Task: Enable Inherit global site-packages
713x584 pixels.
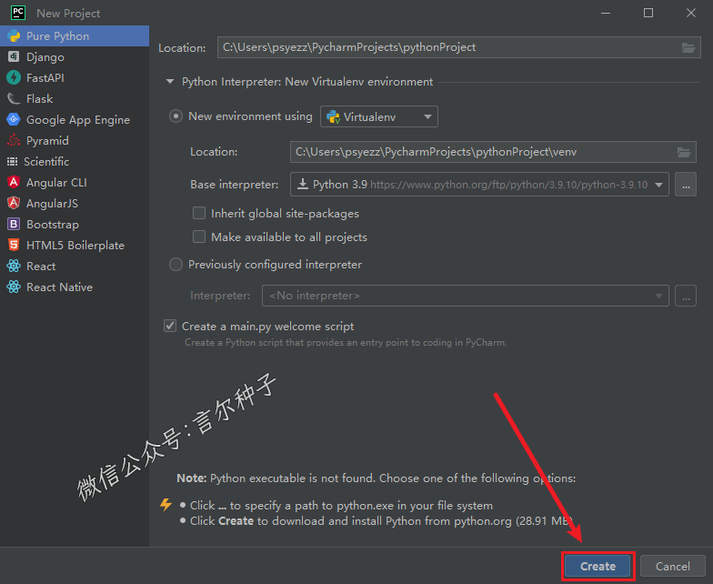Action: click(199, 213)
